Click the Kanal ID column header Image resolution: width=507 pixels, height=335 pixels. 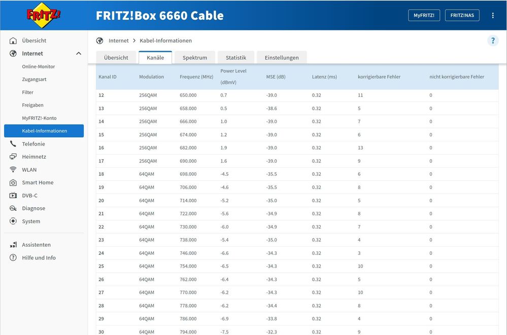(108, 77)
